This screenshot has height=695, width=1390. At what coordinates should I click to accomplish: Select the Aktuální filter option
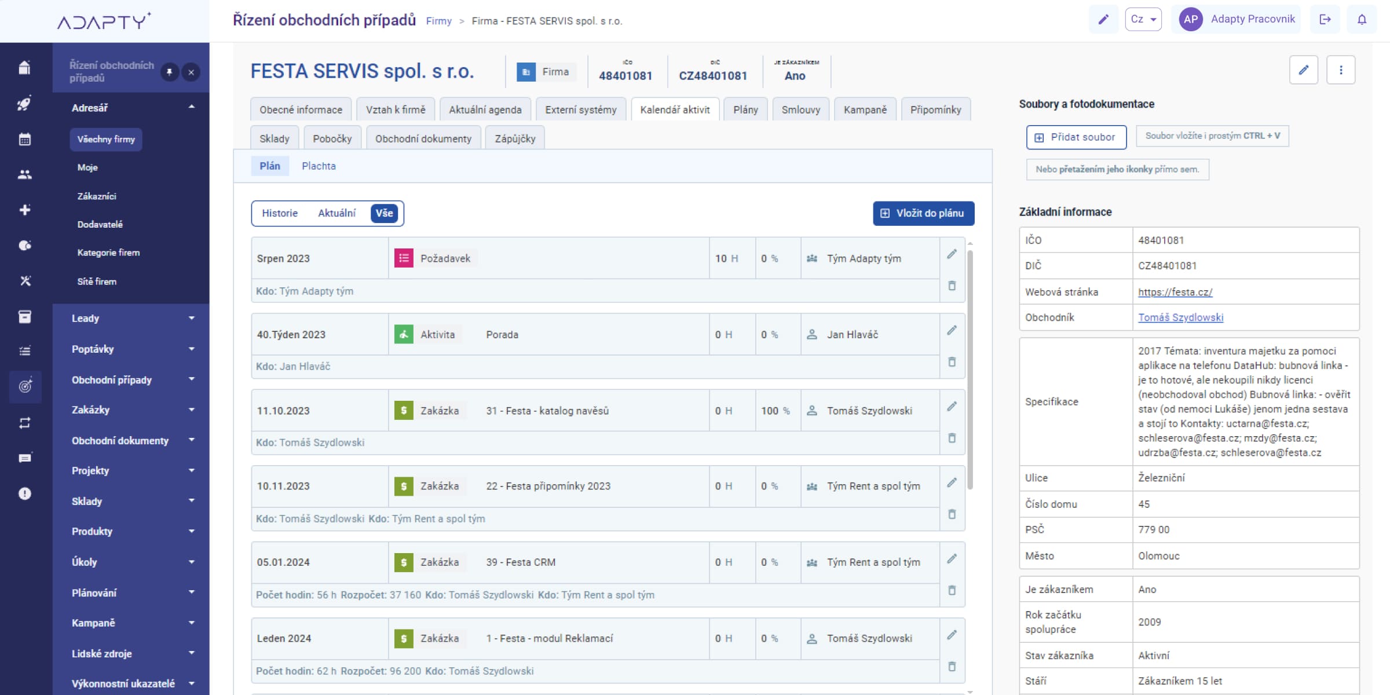pyautogui.click(x=336, y=213)
